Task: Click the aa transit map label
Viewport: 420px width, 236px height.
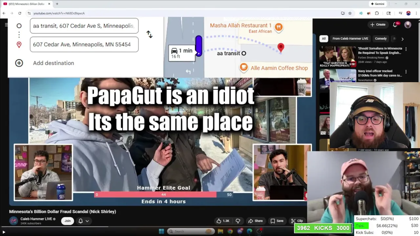Action: [x=228, y=53]
